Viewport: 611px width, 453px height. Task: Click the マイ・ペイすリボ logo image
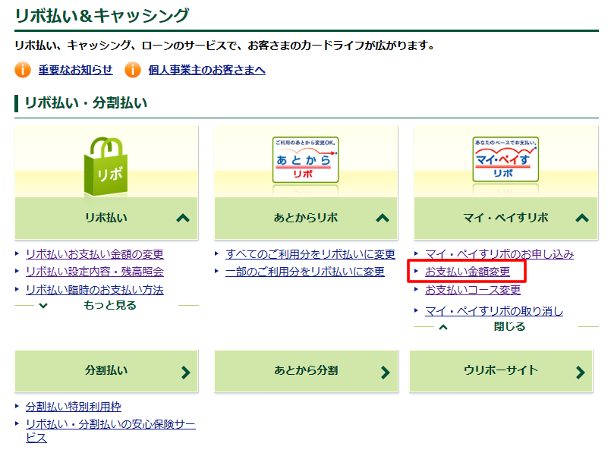pyautogui.click(x=504, y=159)
